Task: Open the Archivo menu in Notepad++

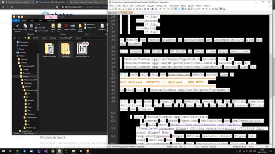Action: click(112, 6)
